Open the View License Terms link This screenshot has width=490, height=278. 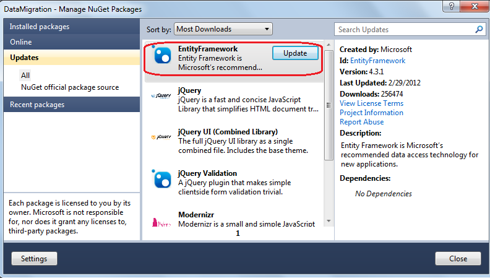tap(371, 103)
